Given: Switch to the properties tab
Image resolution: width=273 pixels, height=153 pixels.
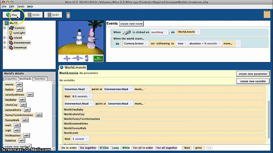Looking at the screenshot, I should (x=11, y=79).
